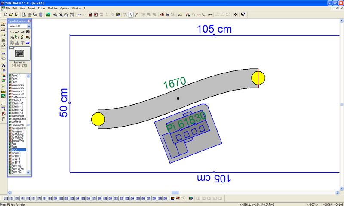Toggle layer 10 button

pyautogui.click(x=55, y=198)
